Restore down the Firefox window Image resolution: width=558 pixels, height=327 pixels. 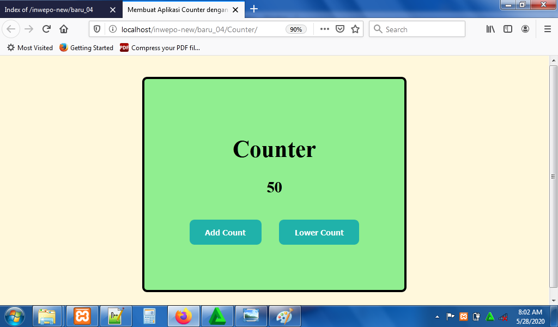coord(523,5)
